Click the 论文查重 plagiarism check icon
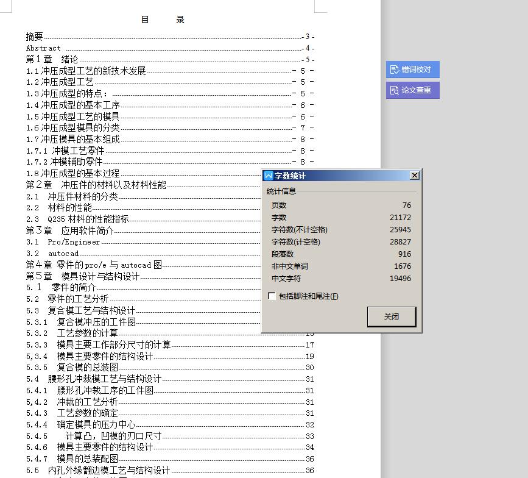Viewport: 528px width, 478px height. pos(412,90)
